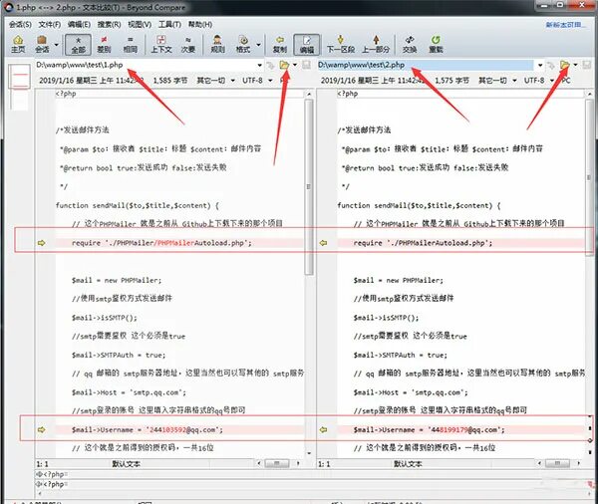Open the 编辑(E) menu

click(79, 24)
